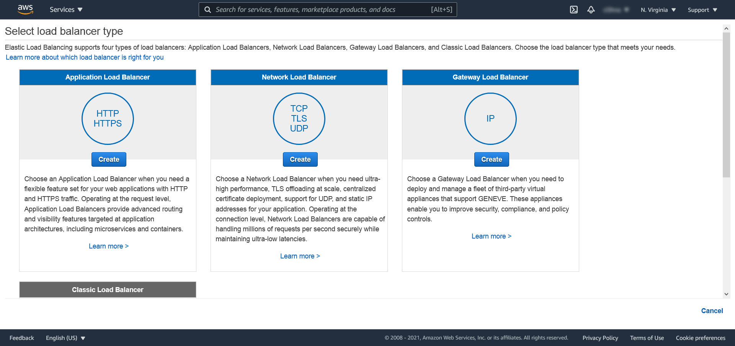Click the HTTP HTTPS circle icon
The width and height of the screenshot is (735, 346).
point(108,119)
